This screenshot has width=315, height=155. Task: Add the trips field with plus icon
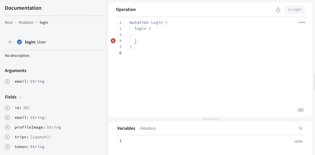[x=7, y=137]
